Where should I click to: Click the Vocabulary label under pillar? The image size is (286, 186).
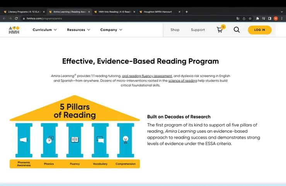(100, 164)
